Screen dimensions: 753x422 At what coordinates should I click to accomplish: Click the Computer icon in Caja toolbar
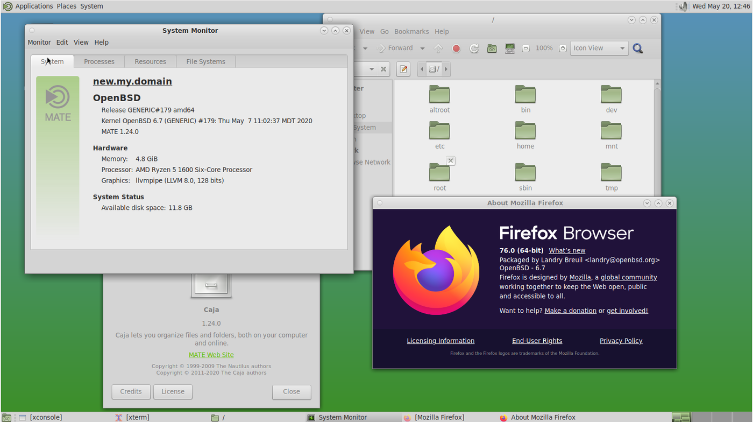point(509,48)
